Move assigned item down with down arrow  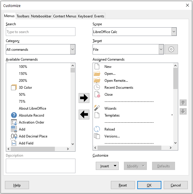183,111
